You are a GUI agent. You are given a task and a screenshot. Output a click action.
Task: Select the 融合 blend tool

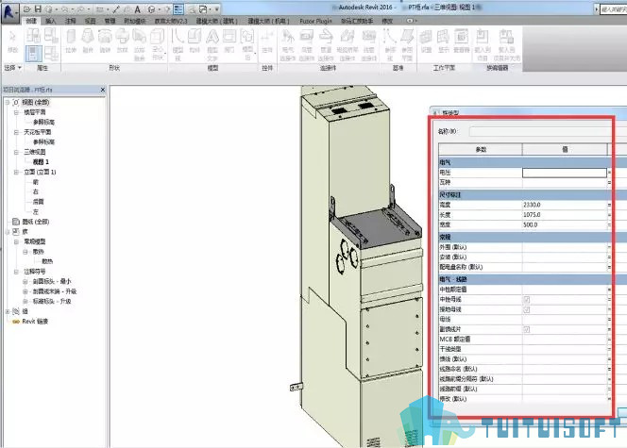pyautogui.click(x=88, y=41)
